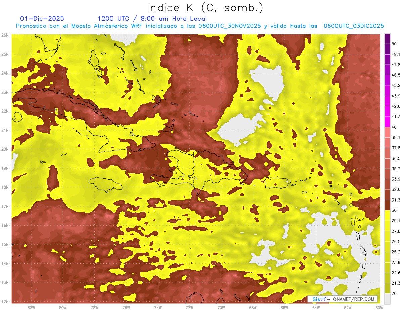Click the "22N" latitude label
Viewport: 403px width, 312px height.
click(5, 111)
